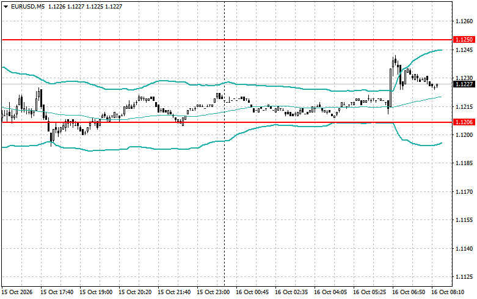This screenshot has width=477, height=299.
Task: Click the 16 Oct 05:25 time label
Action: click(370, 292)
